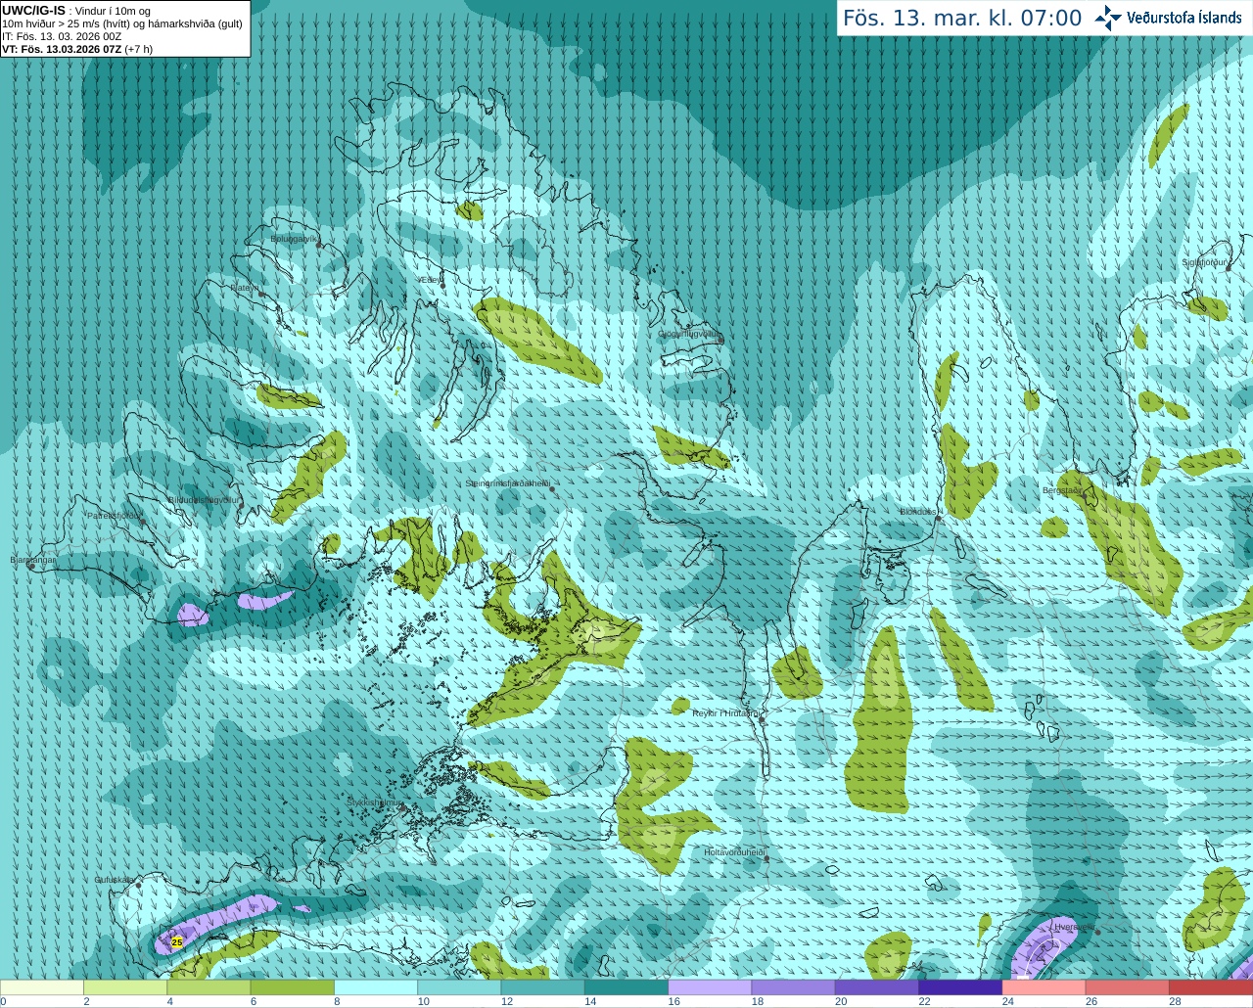
Task: Click the Bolungarvík station label
Action: point(292,239)
